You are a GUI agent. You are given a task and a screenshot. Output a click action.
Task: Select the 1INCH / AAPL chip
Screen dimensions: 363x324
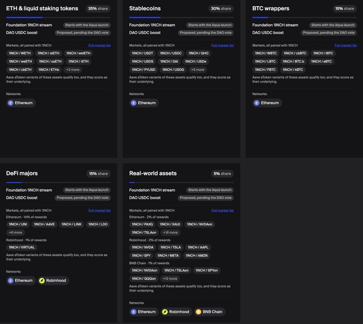click(x=198, y=247)
